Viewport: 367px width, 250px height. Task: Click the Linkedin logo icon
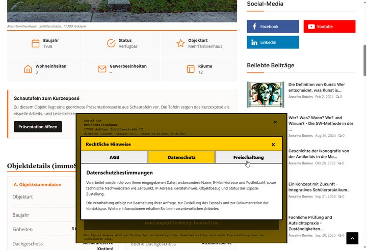pyautogui.click(x=254, y=42)
